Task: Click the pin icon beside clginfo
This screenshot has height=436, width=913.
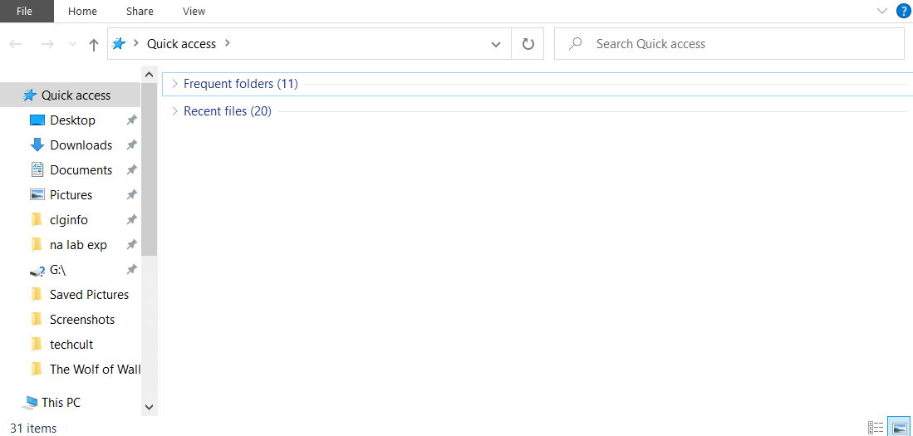Action: point(131,220)
